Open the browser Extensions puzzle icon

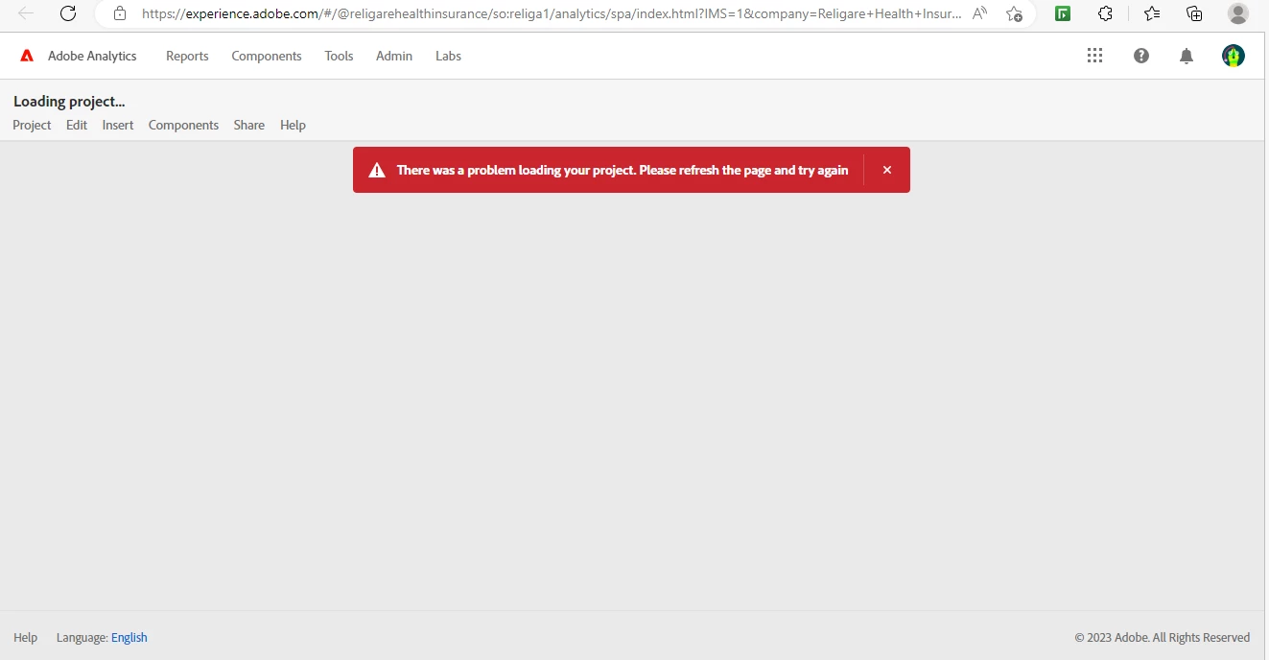(x=1105, y=13)
